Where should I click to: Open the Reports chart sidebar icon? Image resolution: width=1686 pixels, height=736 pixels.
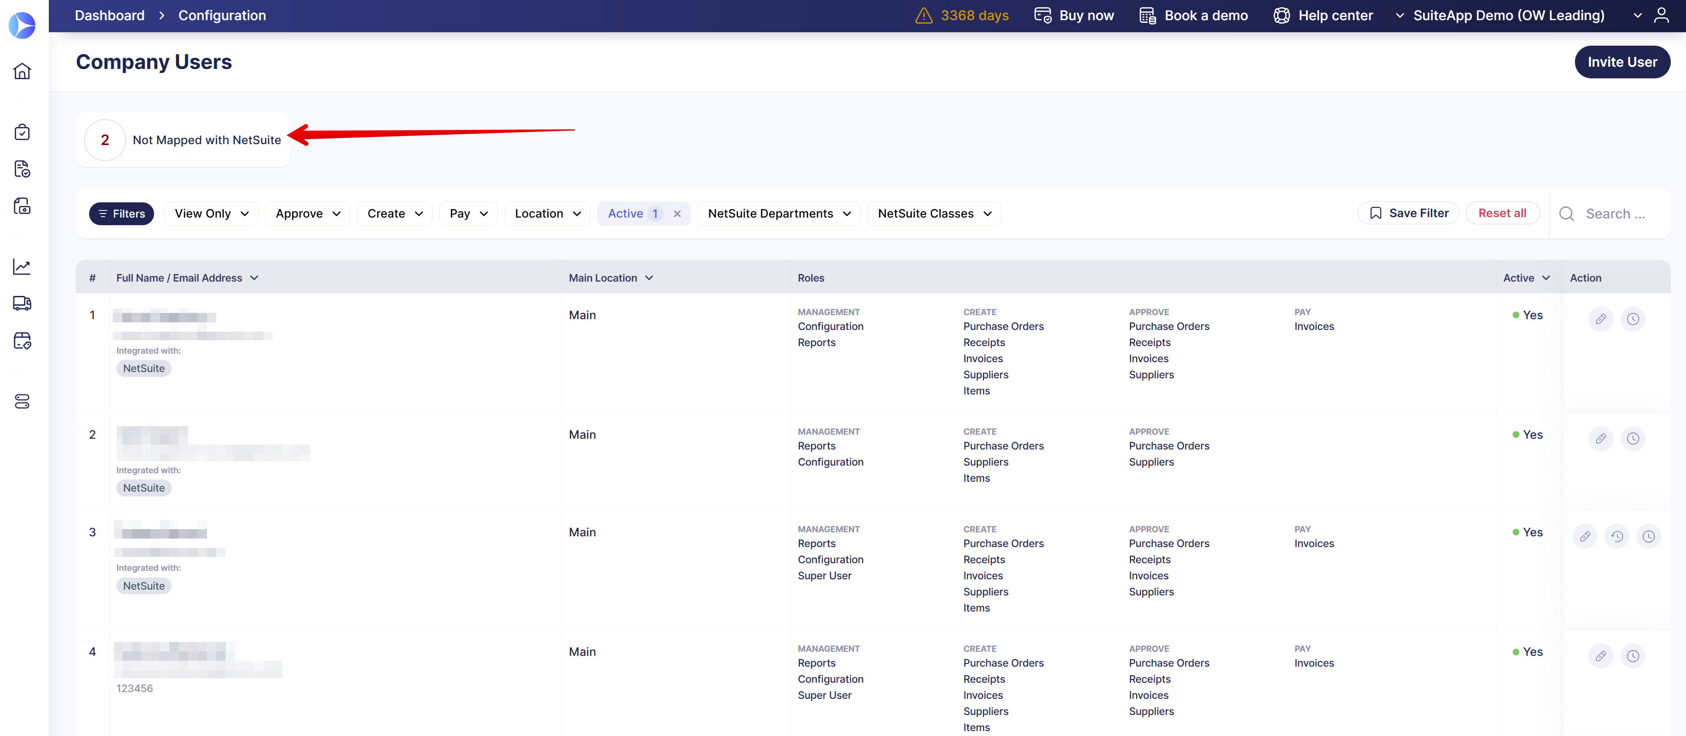pyautogui.click(x=22, y=266)
